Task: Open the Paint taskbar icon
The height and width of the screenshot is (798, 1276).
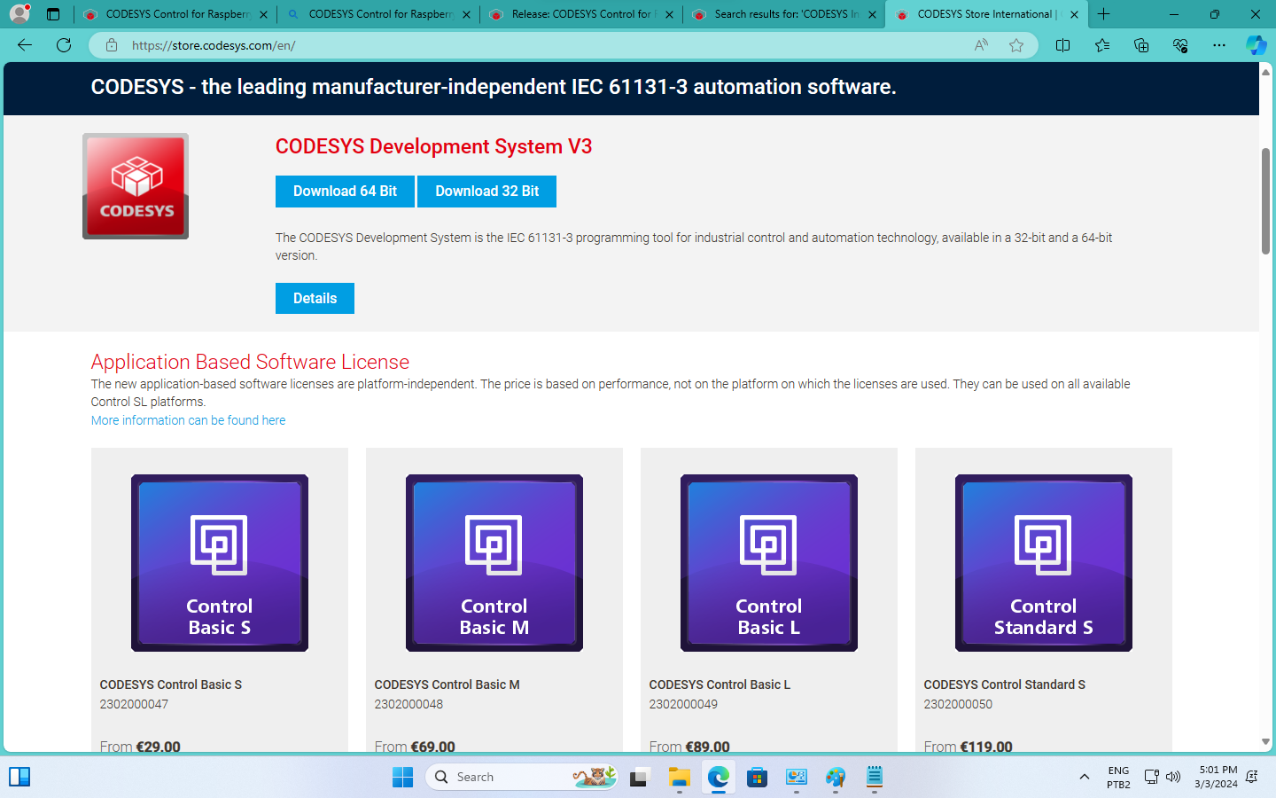Action: (x=836, y=778)
